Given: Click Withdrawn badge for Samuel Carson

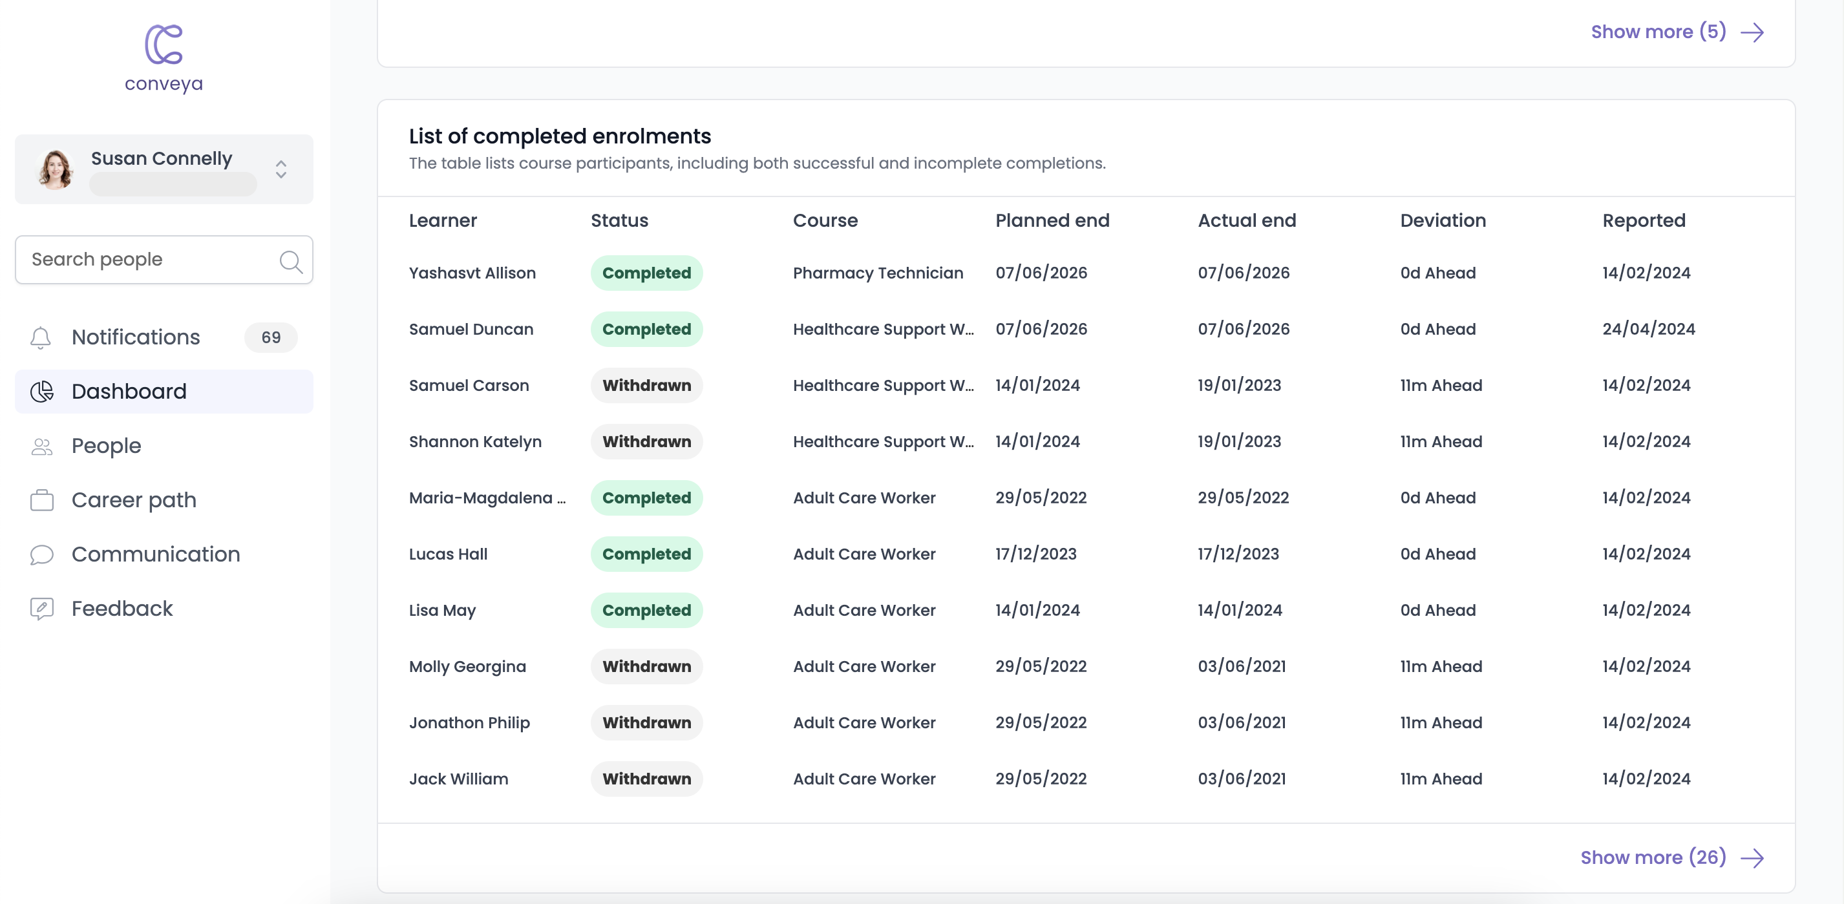Looking at the screenshot, I should 646,386.
